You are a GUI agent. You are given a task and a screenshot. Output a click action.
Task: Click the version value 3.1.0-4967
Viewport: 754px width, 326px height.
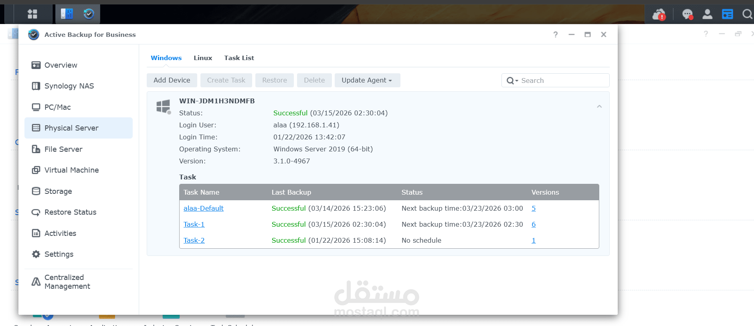[291, 161]
